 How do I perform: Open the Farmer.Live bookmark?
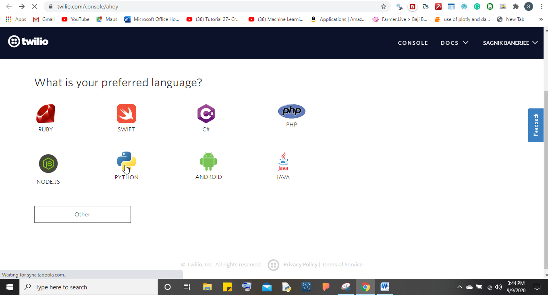tap(400, 19)
